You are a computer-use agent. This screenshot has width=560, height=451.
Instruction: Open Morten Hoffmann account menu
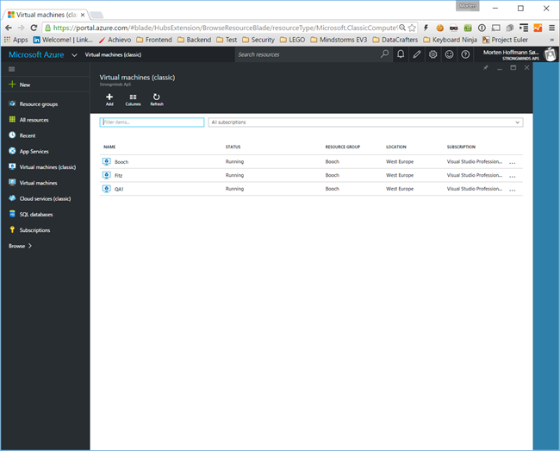tap(520, 54)
